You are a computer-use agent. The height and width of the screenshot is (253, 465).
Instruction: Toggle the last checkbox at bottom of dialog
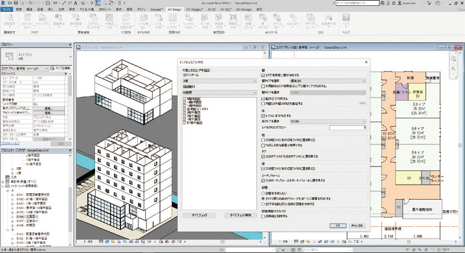pos(263,216)
